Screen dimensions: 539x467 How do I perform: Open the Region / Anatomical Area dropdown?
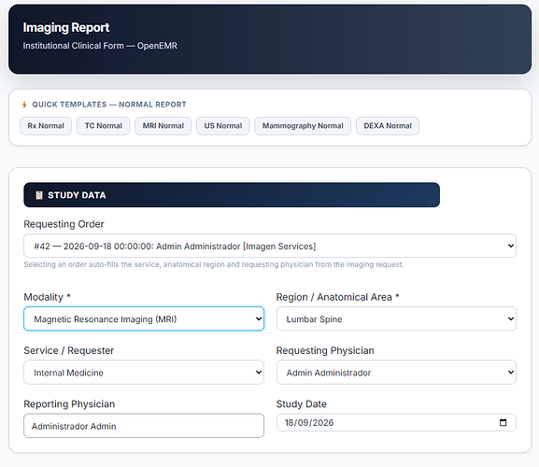[396, 318]
